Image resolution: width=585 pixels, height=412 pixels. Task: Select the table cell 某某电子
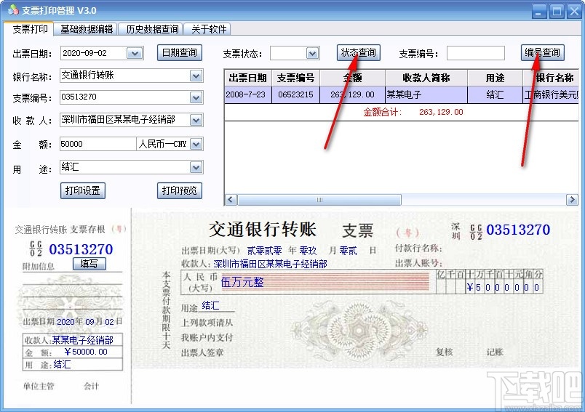tap(426, 94)
